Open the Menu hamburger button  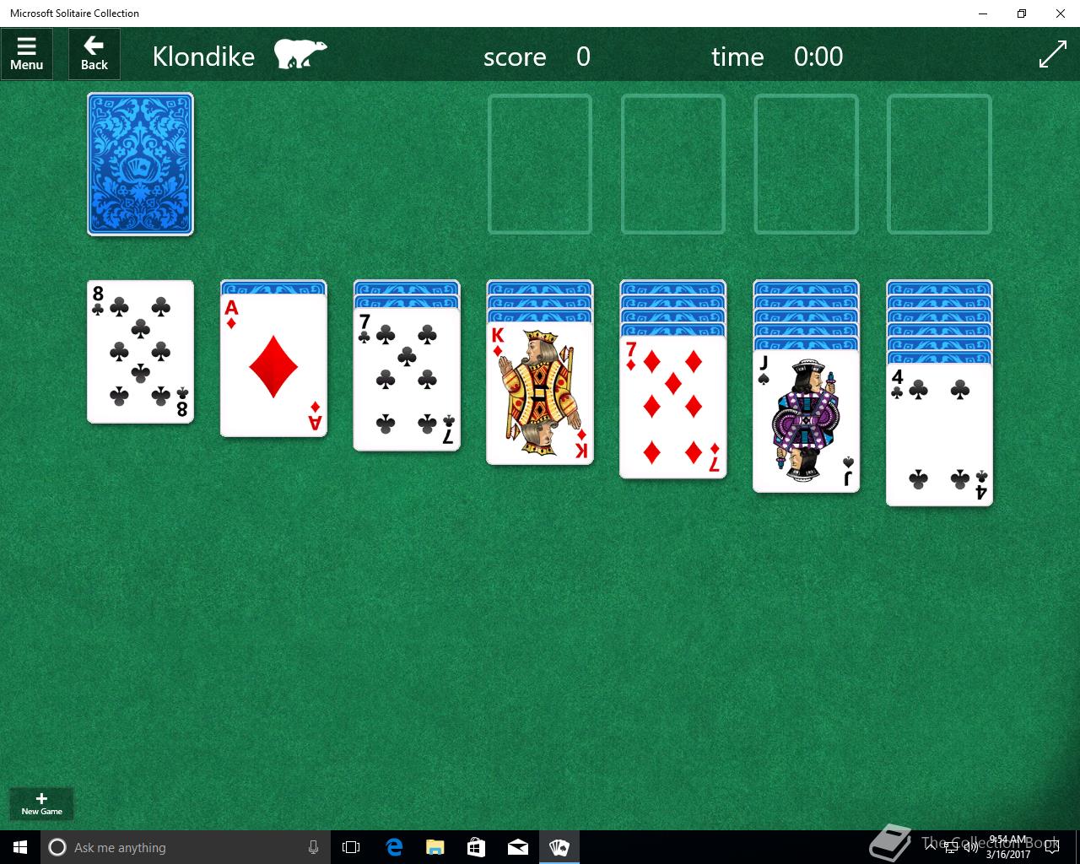coord(27,54)
